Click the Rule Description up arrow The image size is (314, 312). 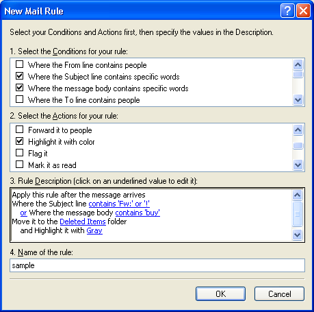297,195
